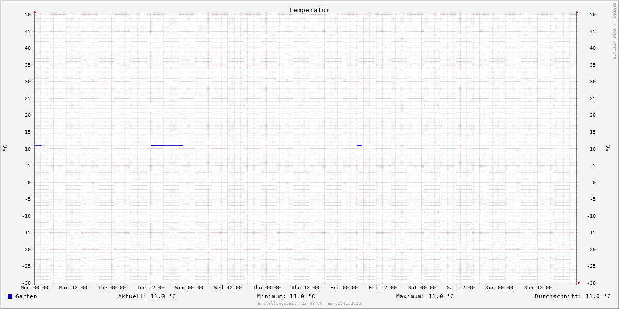Click the Durchschnitt 11.0 °C statistic
The height and width of the screenshot is (309, 619).
point(572,296)
